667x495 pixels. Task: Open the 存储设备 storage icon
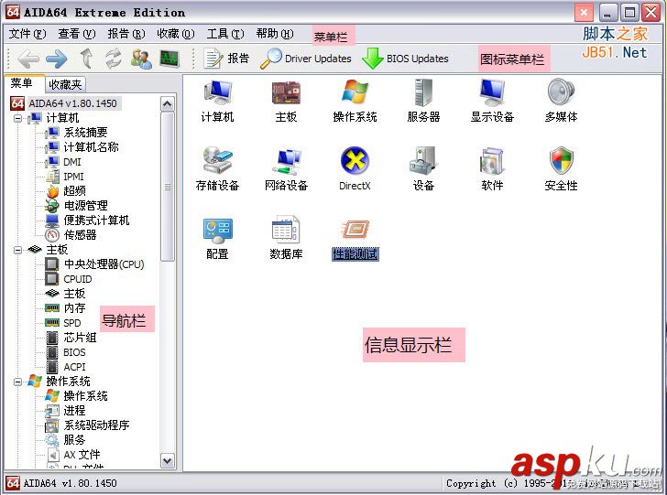[217, 169]
